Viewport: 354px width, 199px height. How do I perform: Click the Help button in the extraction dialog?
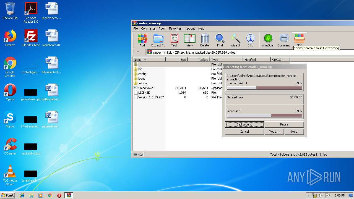click(x=294, y=132)
